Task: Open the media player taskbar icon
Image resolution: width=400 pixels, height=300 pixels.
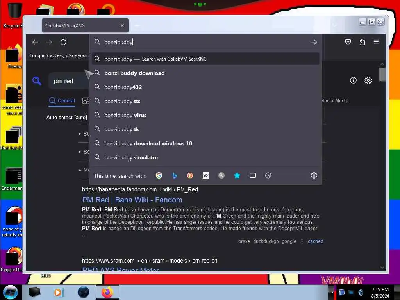Action: pyautogui.click(x=58, y=292)
